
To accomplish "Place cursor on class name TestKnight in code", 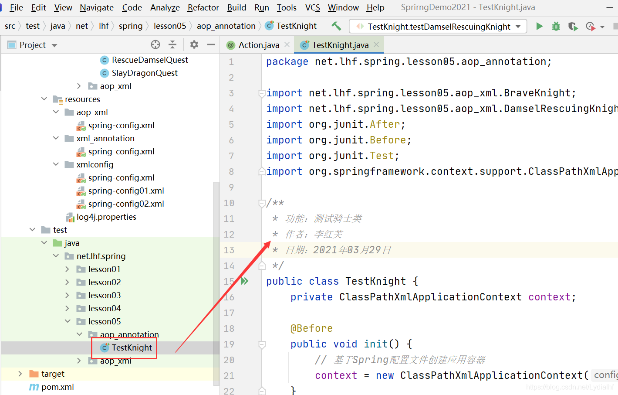I will 375,281.
